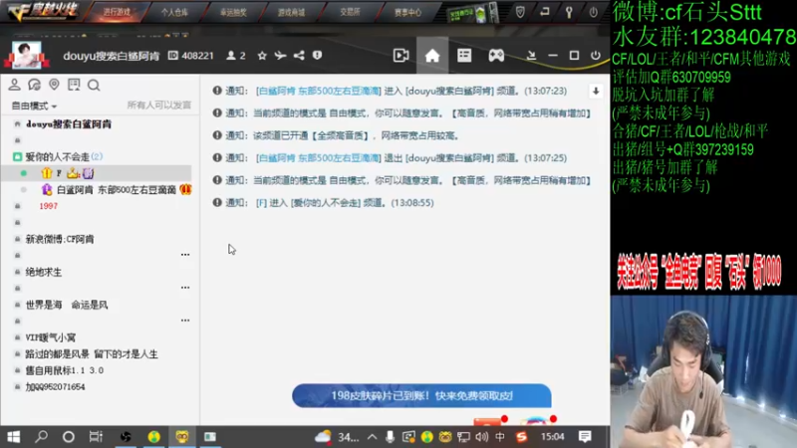Go to channel home icon
The height and width of the screenshot is (448, 797).
pyautogui.click(x=432, y=56)
